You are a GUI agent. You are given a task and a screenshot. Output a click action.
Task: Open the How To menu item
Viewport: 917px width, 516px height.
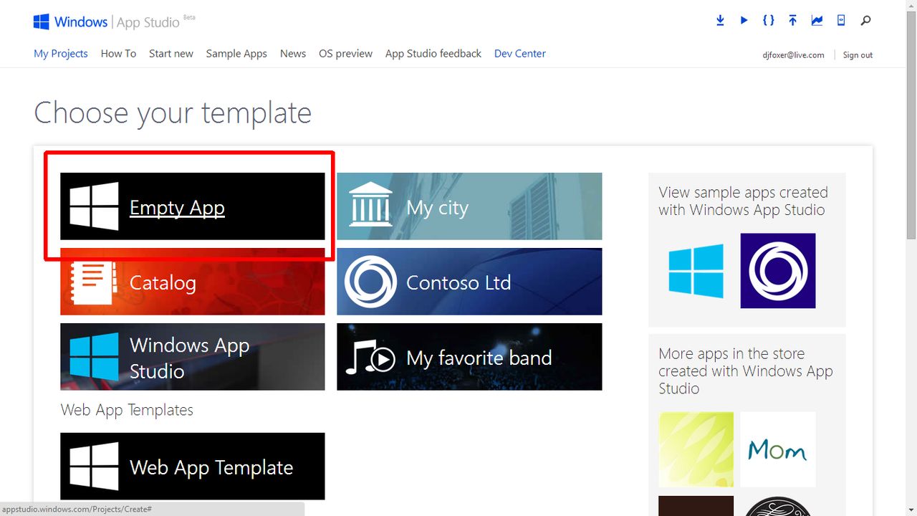[x=118, y=54]
